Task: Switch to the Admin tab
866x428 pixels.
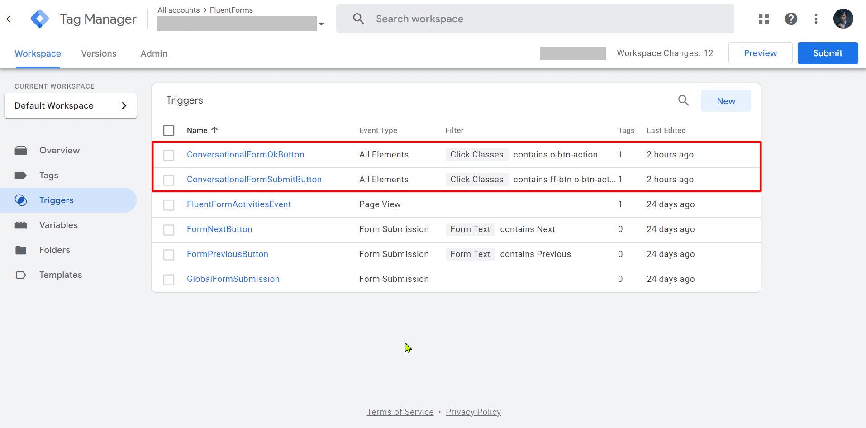Action: point(154,53)
